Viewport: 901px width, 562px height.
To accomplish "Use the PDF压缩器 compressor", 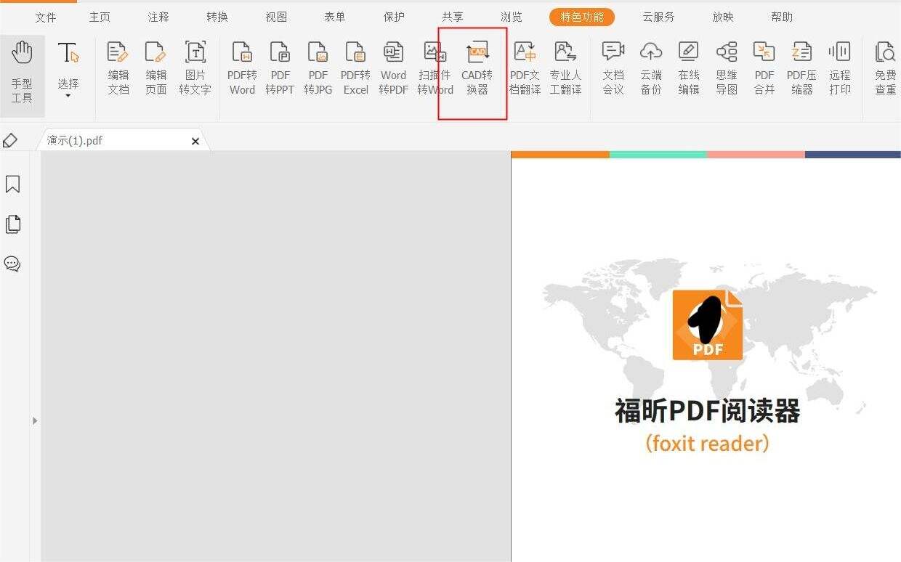I will pyautogui.click(x=801, y=69).
